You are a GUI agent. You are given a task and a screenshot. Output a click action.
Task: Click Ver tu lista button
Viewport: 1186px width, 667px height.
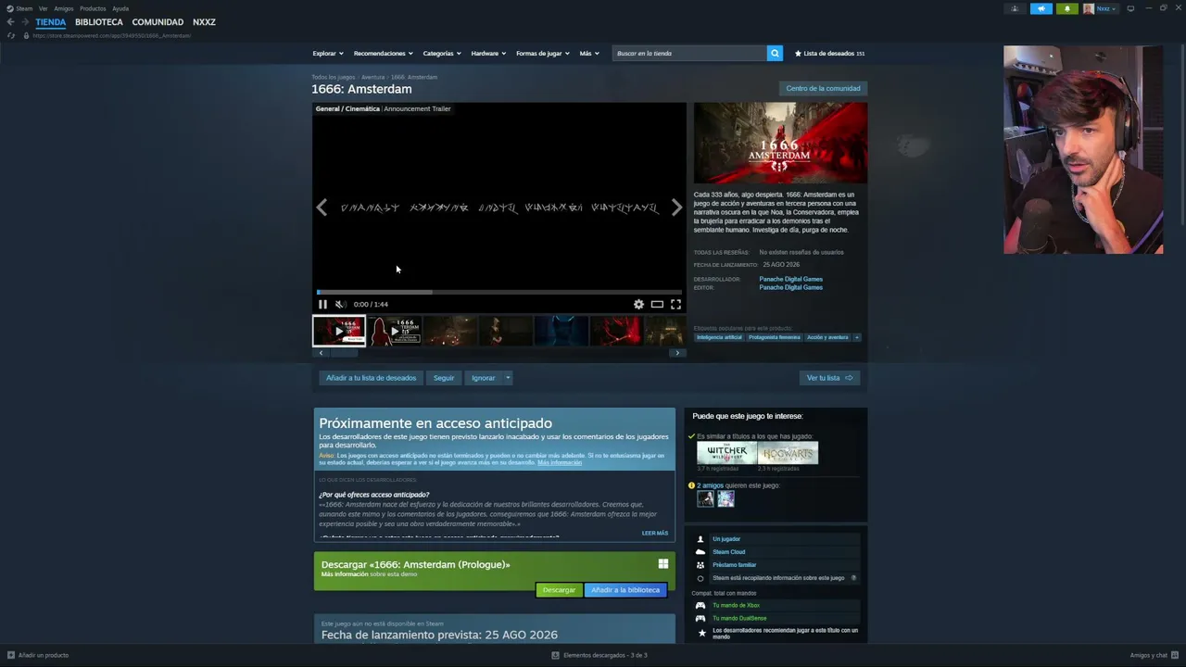(829, 378)
